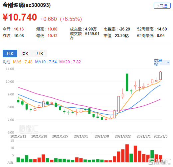
Task: Click the change value +0.660
Action: 49,19
